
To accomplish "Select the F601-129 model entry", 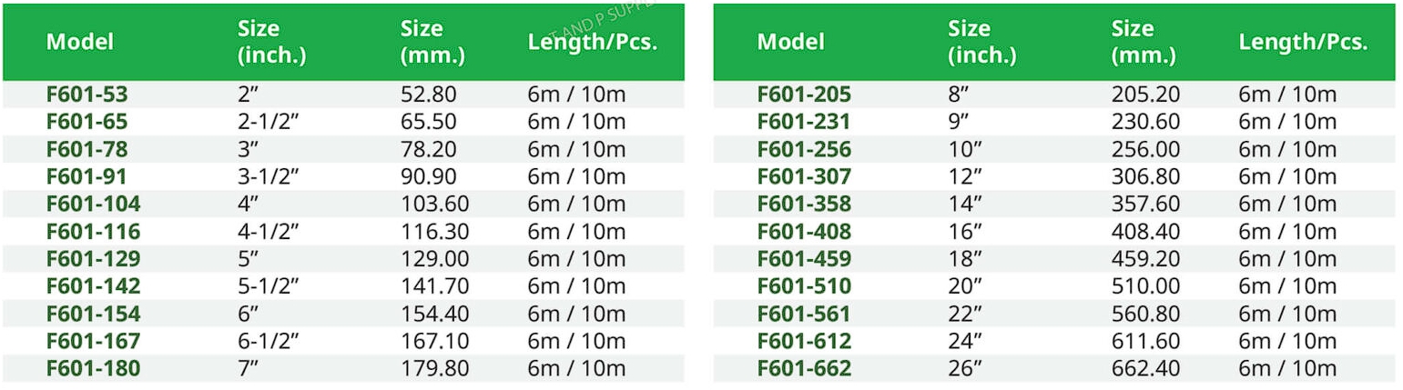I will tap(94, 259).
